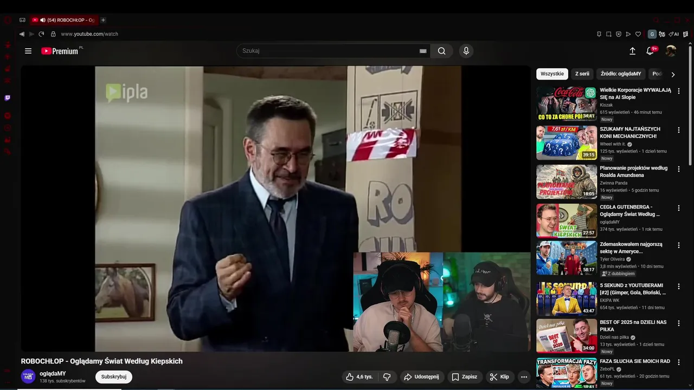This screenshot has width=694, height=390.
Task: Take a snapshot with the capture icon
Action: [608, 34]
